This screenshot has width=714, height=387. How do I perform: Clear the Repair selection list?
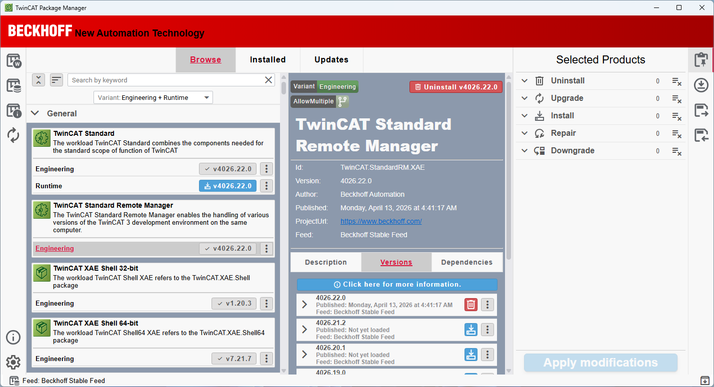(x=676, y=133)
